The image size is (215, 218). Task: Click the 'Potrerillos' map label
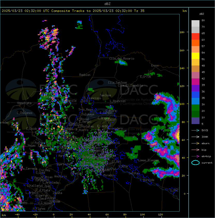43,143
